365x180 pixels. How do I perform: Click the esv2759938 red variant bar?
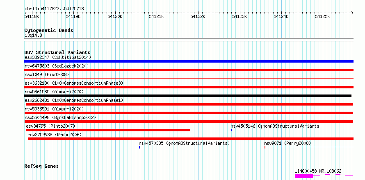click(191, 139)
